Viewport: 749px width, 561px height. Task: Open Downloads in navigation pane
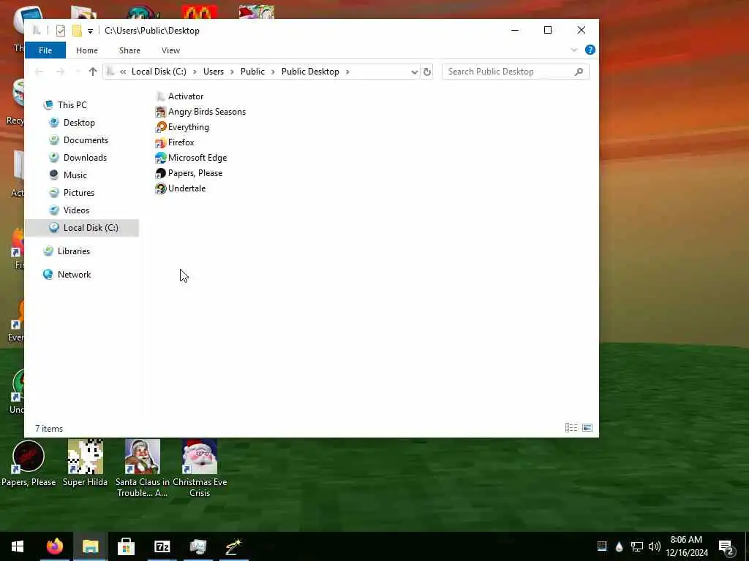[85, 158]
